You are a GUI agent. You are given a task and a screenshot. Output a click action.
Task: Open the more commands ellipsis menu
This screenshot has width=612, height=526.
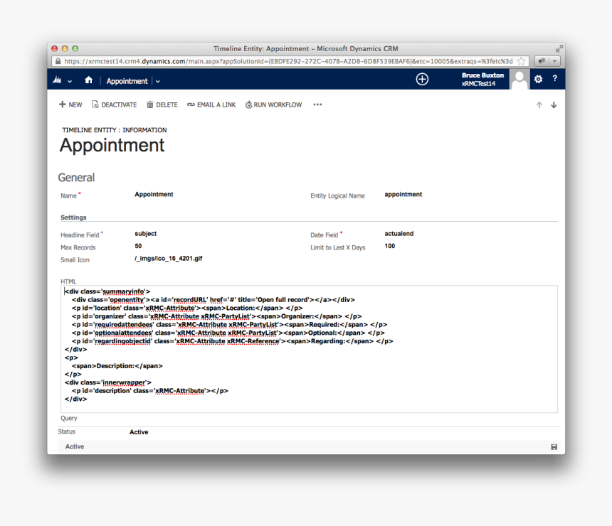pos(317,104)
